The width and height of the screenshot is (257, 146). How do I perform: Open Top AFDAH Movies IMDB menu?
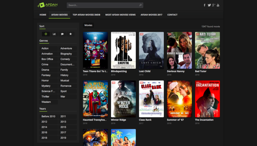tap(87, 15)
